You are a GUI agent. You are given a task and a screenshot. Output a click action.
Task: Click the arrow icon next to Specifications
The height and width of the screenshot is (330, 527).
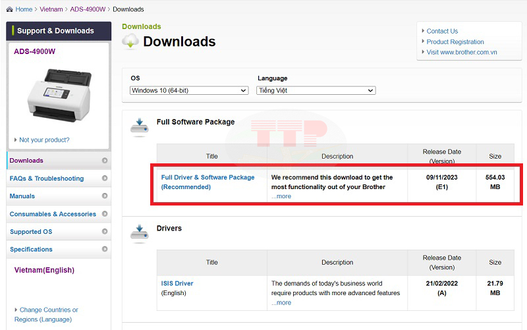click(x=105, y=250)
